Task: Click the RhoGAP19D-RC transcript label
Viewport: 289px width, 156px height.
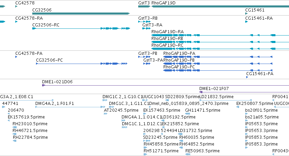Action: pyautogui.click(x=167, y=45)
